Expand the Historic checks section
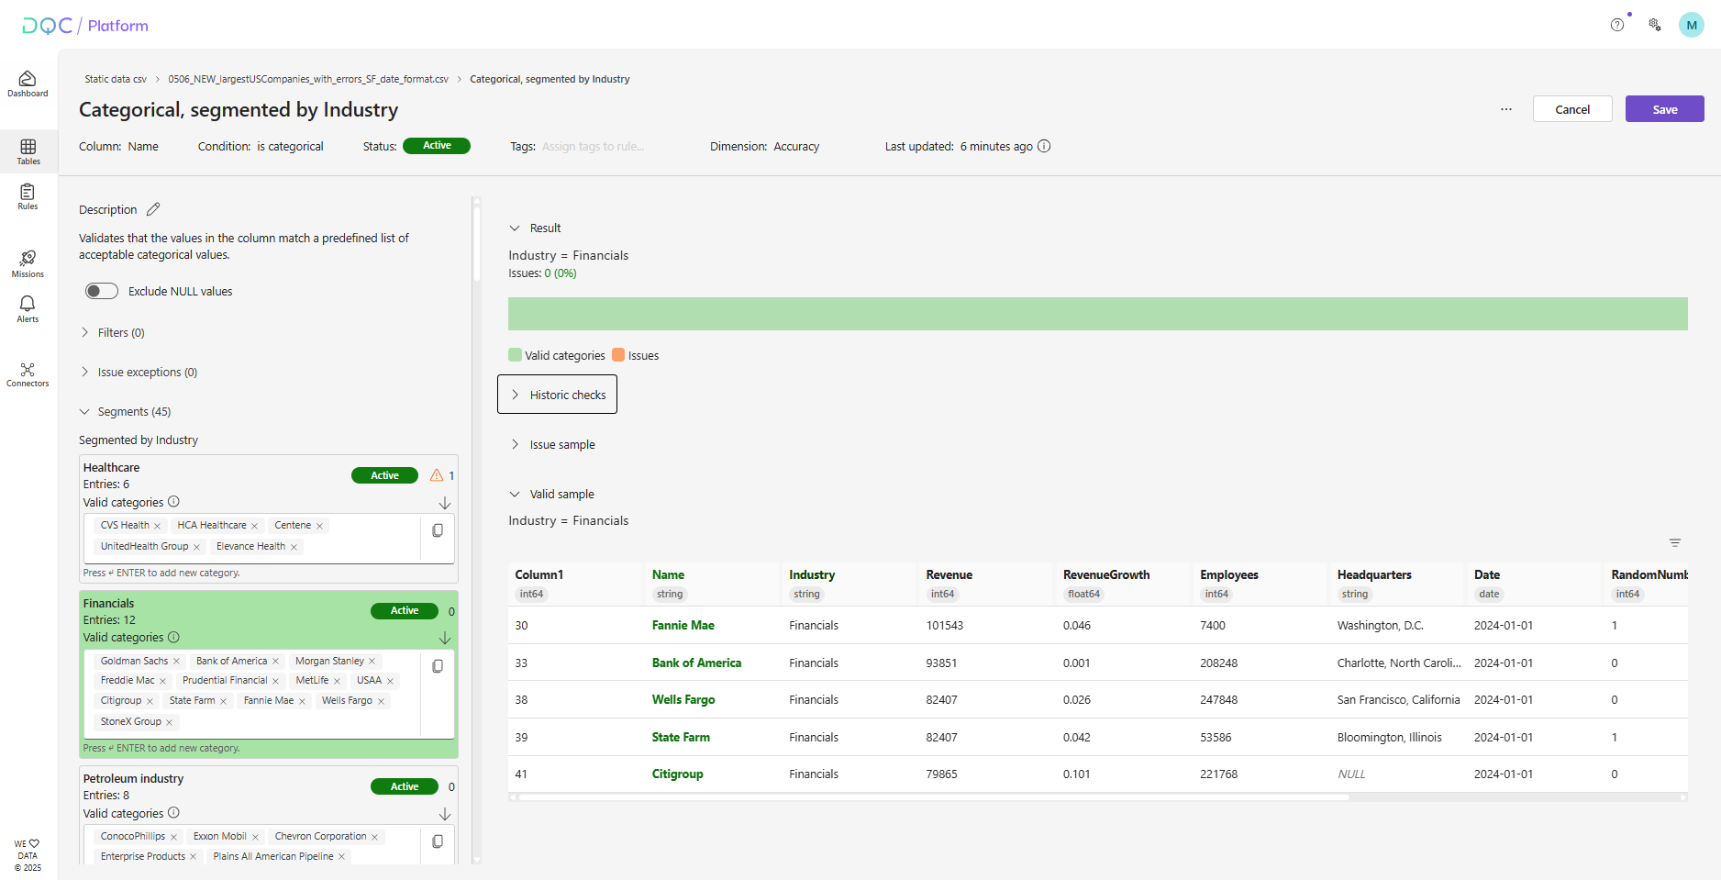Image resolution: width=1721 pixels, height=880 pixels. click(x=558, y=395)
